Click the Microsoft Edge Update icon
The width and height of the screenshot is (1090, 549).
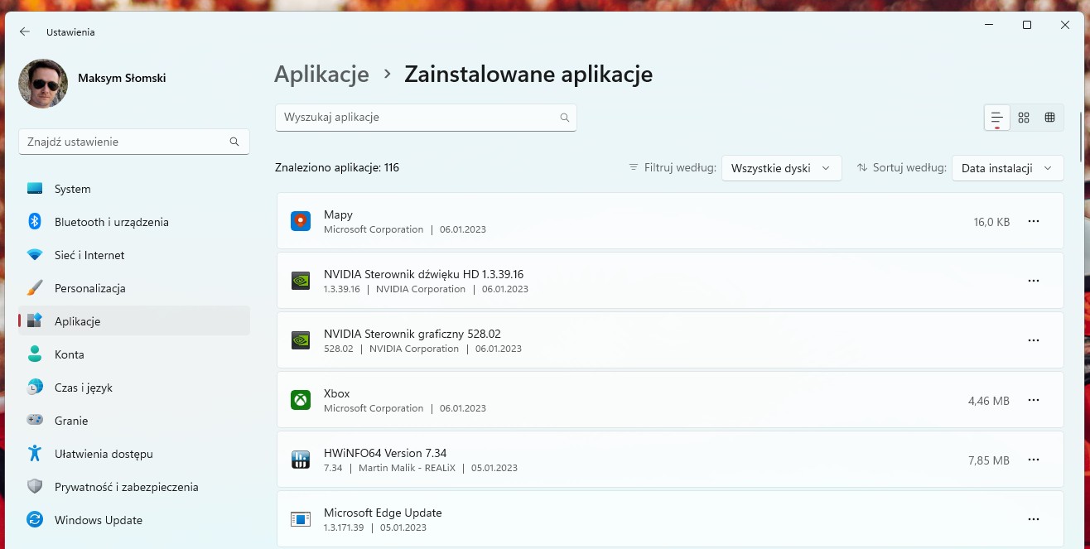point(300,519)
